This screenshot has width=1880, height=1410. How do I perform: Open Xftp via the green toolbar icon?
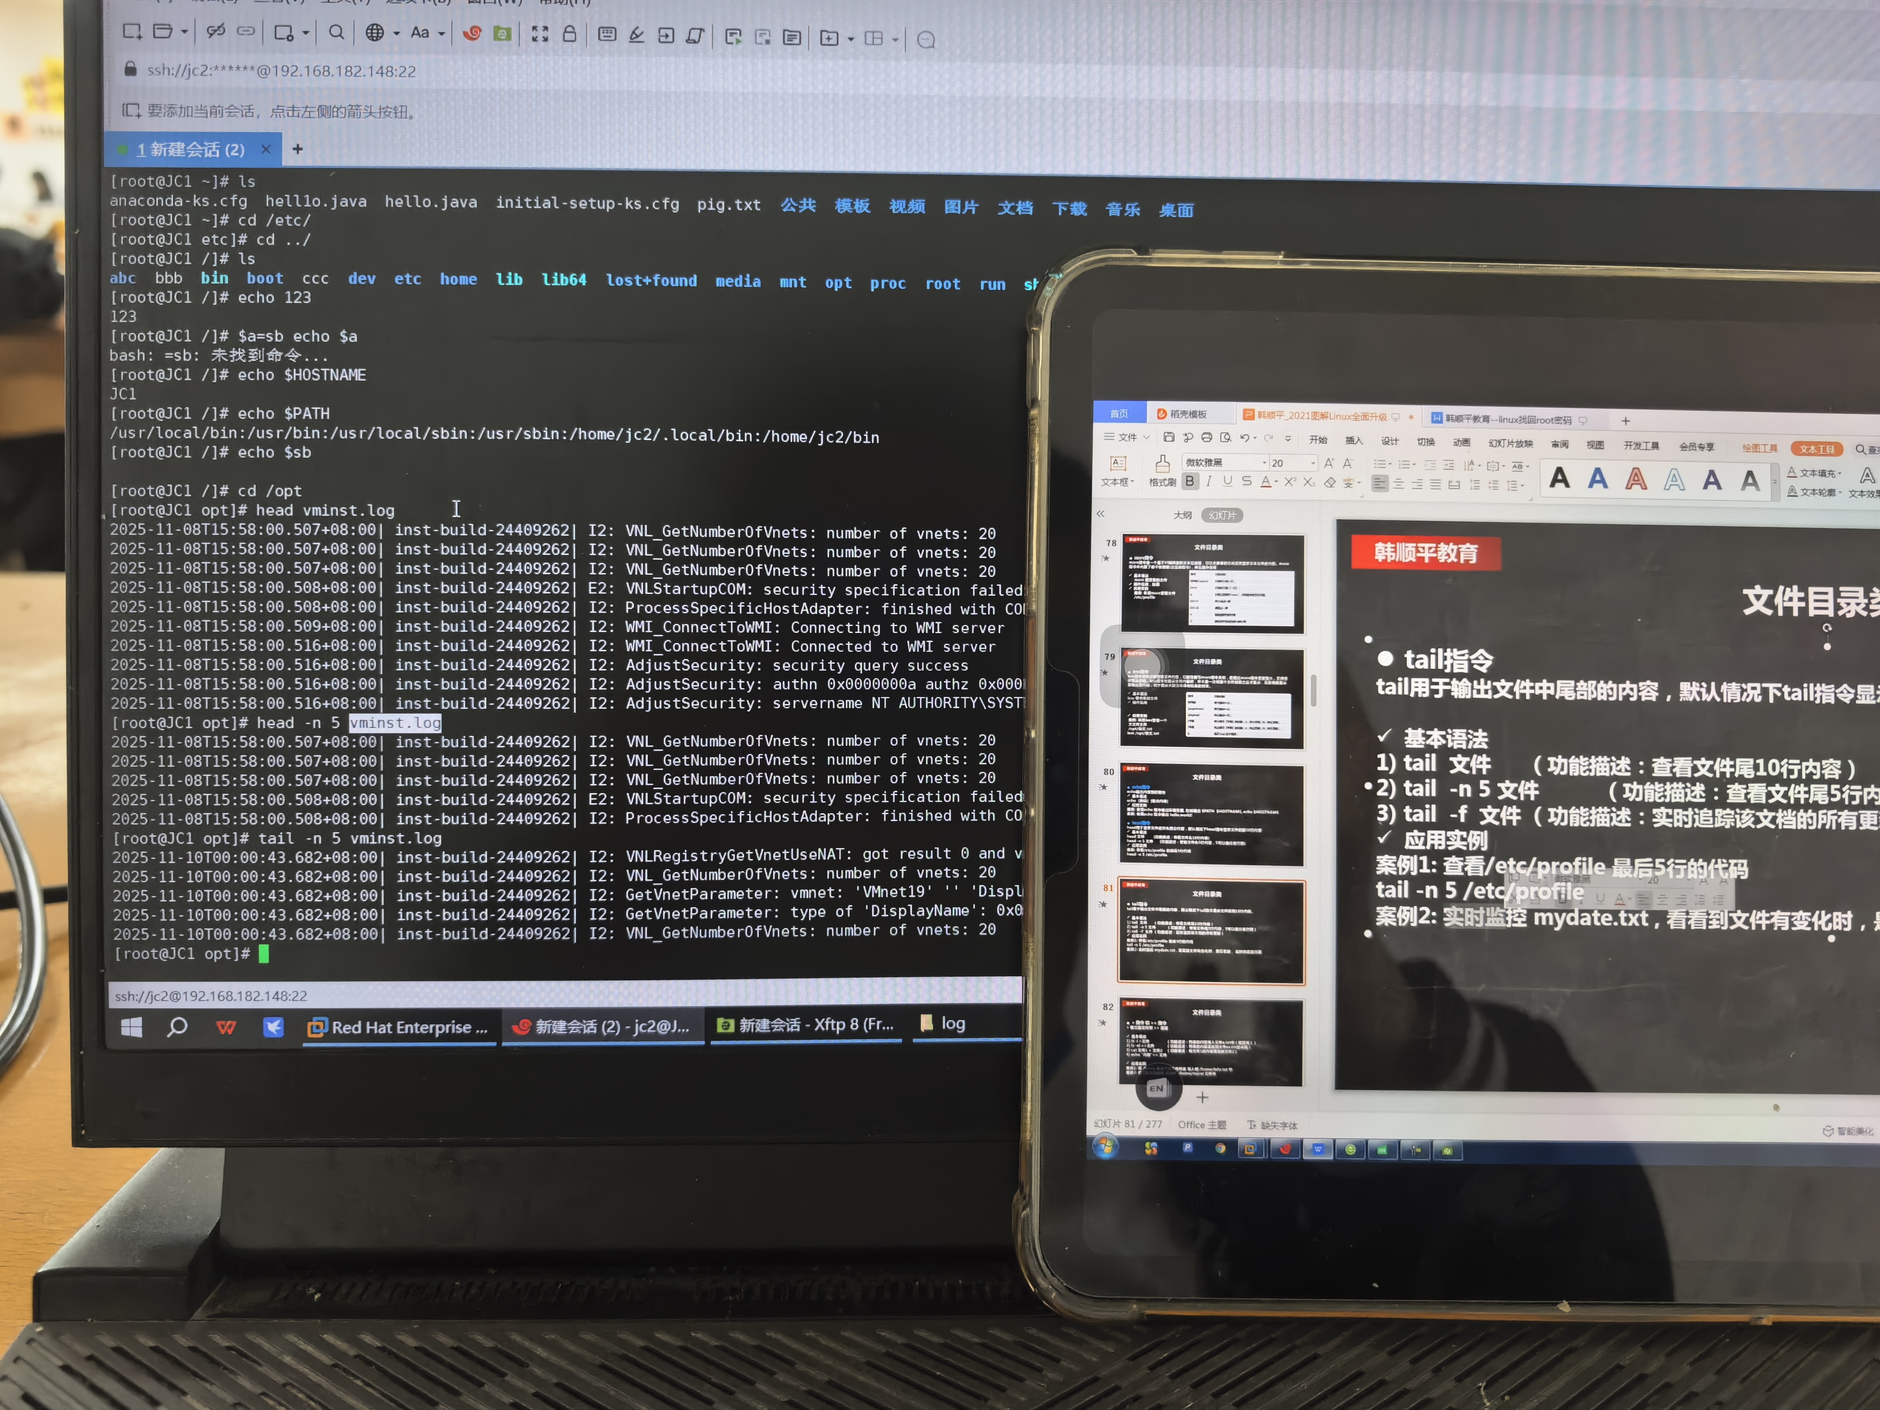point(502,33)
